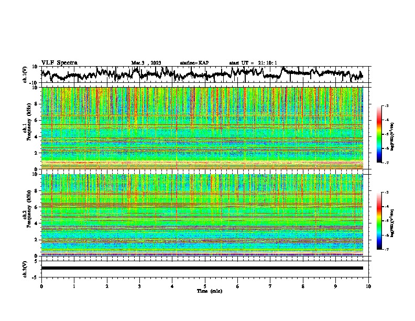Screen dimensions: 415x321
Task: Click the "station=KAP" header label
Action: pyautogui.click(x=194, y=63)
